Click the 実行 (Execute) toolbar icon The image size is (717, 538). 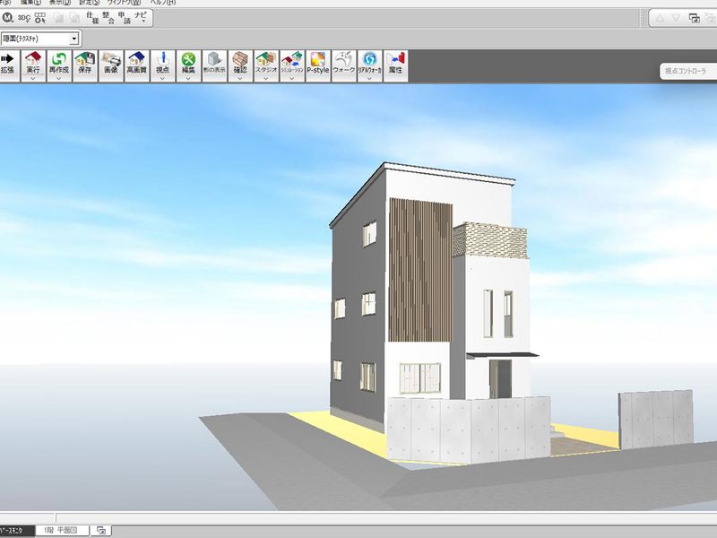33,62
